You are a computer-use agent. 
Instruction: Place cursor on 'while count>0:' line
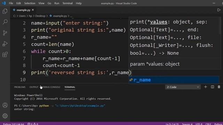[51, 51]
